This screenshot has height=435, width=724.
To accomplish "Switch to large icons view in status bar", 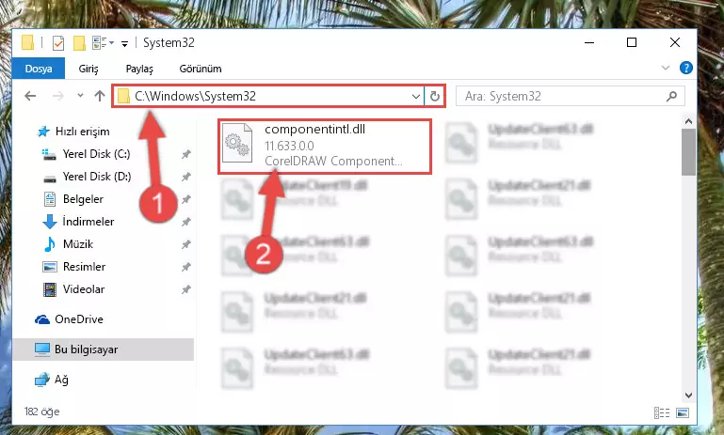I will 683,412.
